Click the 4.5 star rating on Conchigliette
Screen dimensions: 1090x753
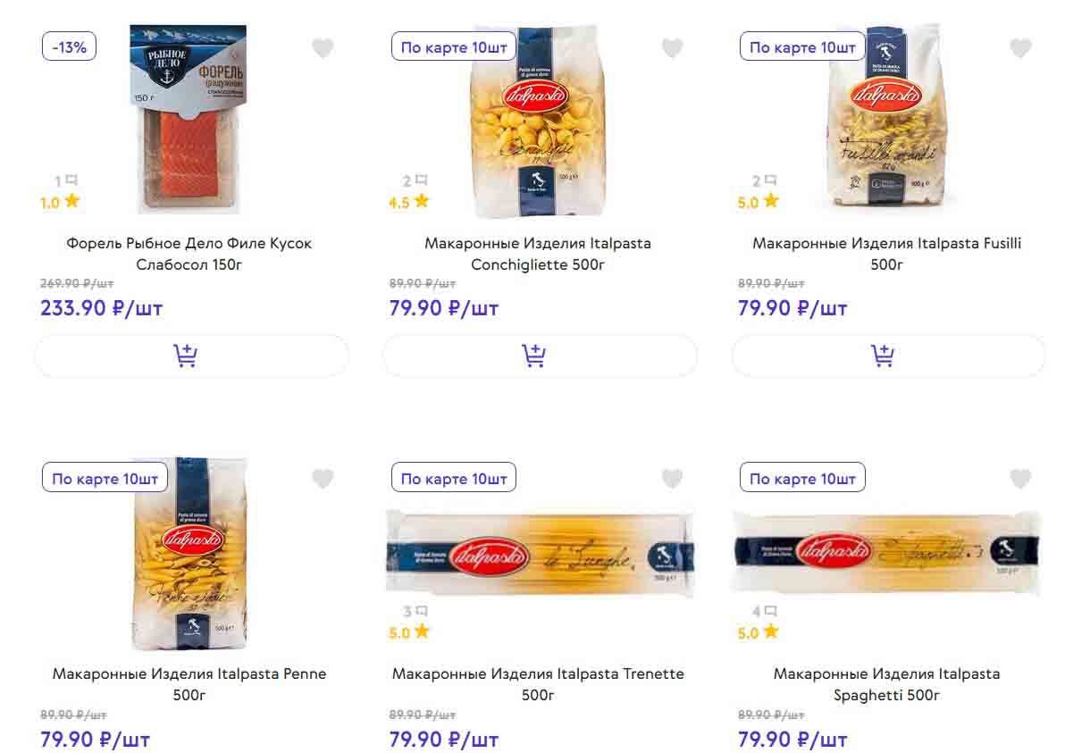click(x=408, y=202)
